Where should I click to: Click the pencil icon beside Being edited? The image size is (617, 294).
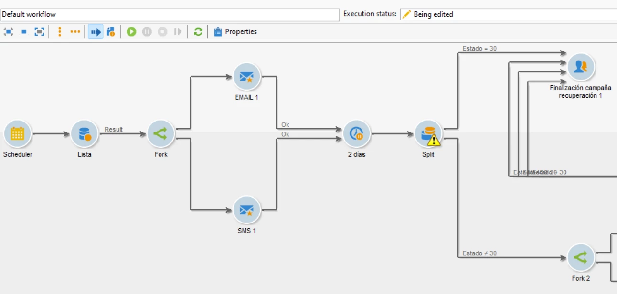pos(406,14)
